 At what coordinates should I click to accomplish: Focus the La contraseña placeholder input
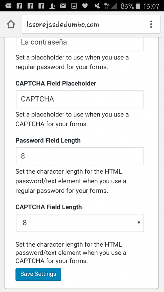coord(79,44)
